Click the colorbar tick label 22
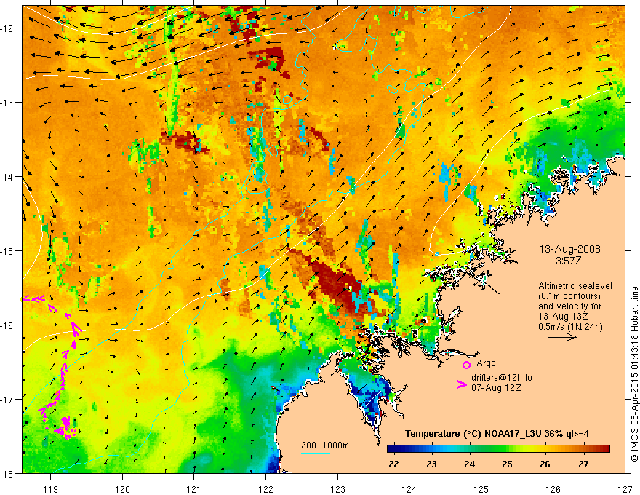640x495 pixels. click(393, 464)
